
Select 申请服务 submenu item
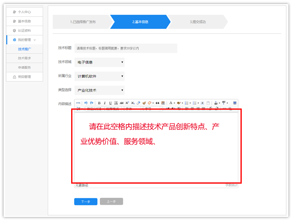(25, 68)
